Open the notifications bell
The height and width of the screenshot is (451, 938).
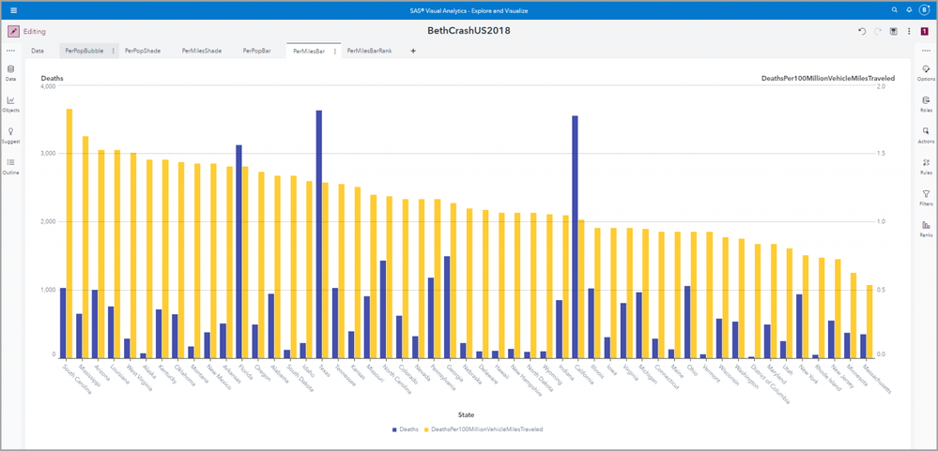pos(909,10)
